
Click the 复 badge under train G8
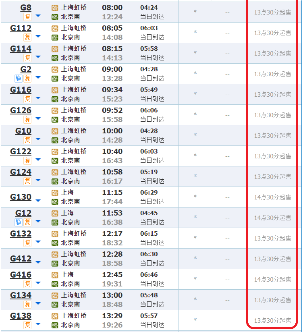pos(27,17)
